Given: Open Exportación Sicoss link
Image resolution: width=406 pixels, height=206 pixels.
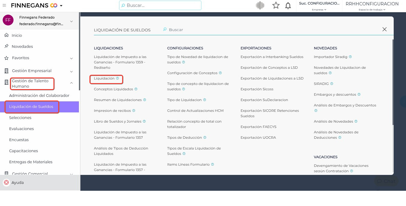Looking at the screenshot, I should point(257,89).
